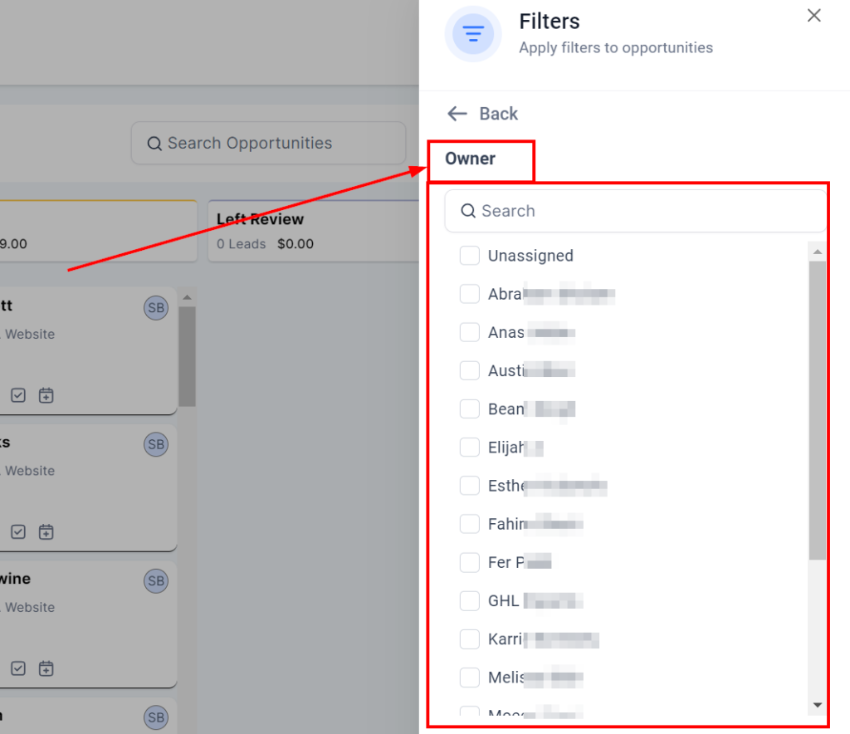Image resolution: width=850 pixels, height=734 pixels.
Task: Tick the owner checkbox beside Elijah
Action: click(x=470, y=448)
